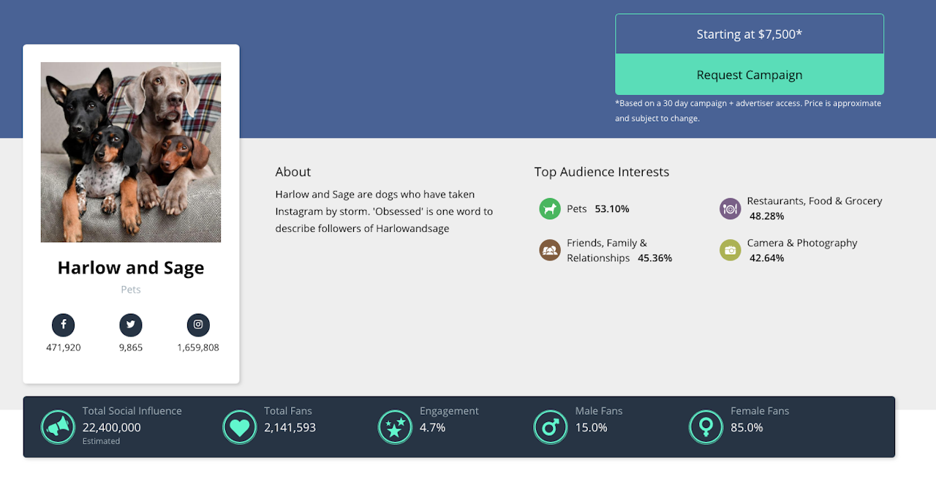The width and height of the screenshot is (936, 482).
Task: Click the megaphone Total Social Influence icon
Action: [58, 426]
